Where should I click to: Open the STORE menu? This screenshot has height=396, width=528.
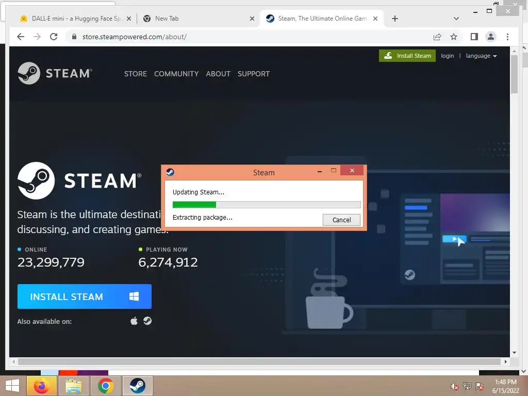pyautogui.click(x=136, y=74)
